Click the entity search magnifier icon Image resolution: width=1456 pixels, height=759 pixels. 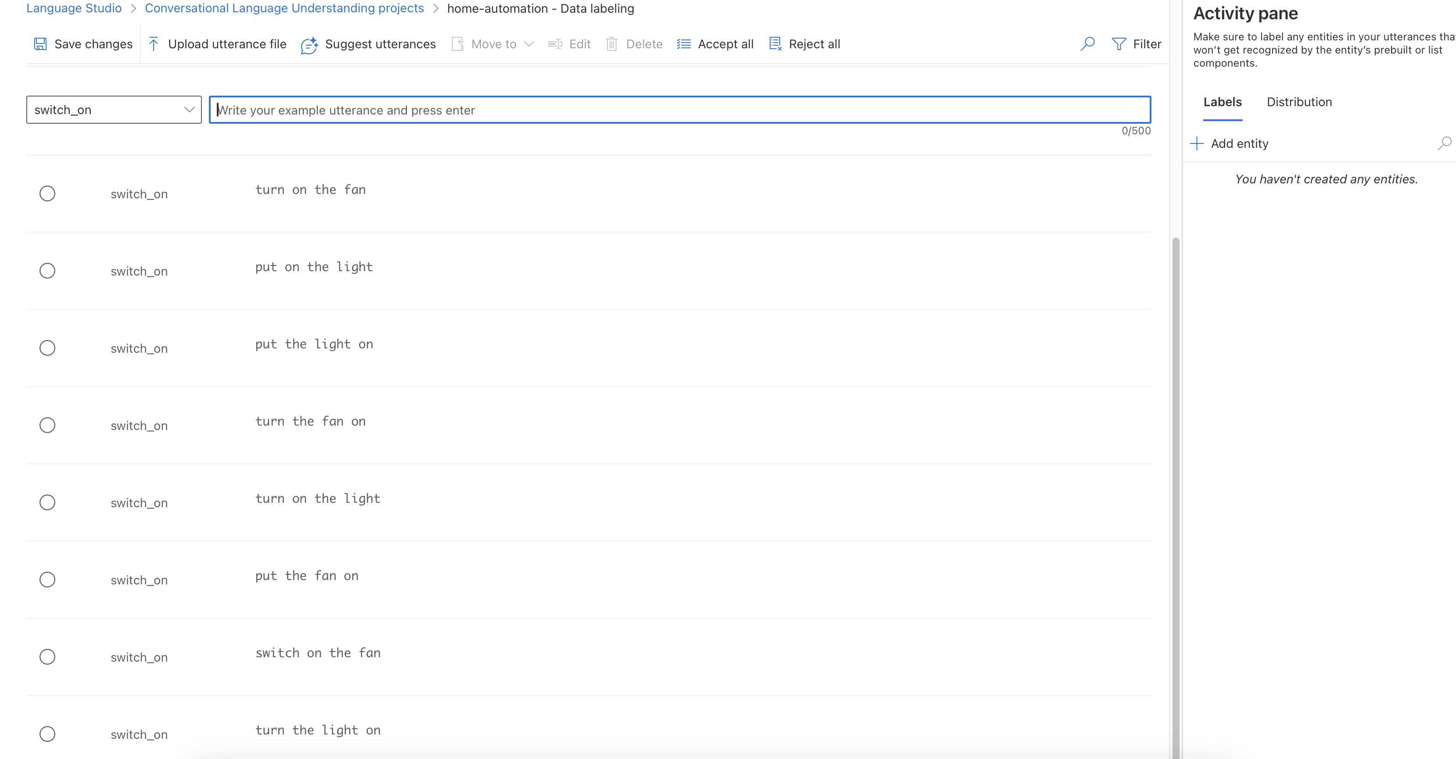click(x=1444, y=143)
